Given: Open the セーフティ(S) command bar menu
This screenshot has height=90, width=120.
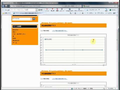Looking at the screenshot, I should pyautogui.click(x=99, y=13).
